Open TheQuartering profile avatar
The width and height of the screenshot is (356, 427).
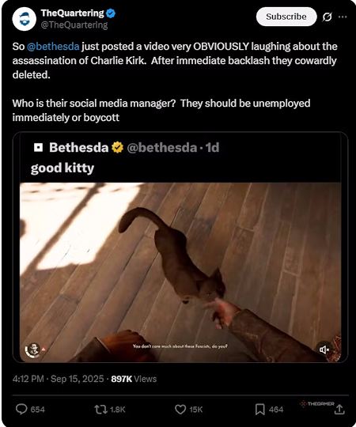coord(25,19)
